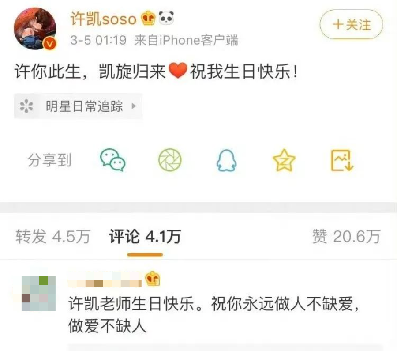
Task: Open the 明星日常追踪 topic tag
Action: 78,106
